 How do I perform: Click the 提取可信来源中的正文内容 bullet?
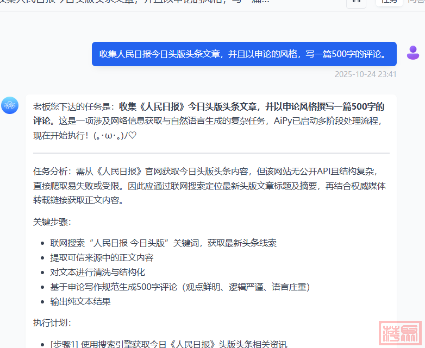point(102,257)
